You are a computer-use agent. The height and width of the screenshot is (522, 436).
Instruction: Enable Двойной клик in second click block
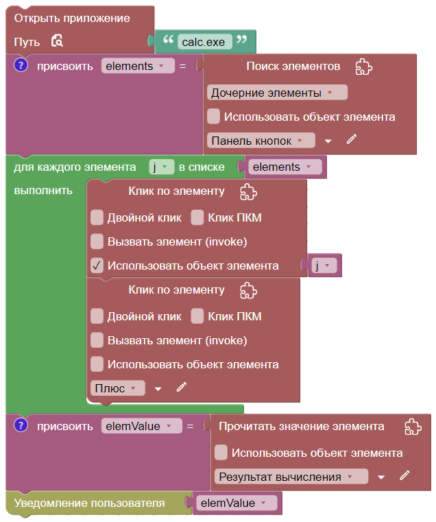97,316
